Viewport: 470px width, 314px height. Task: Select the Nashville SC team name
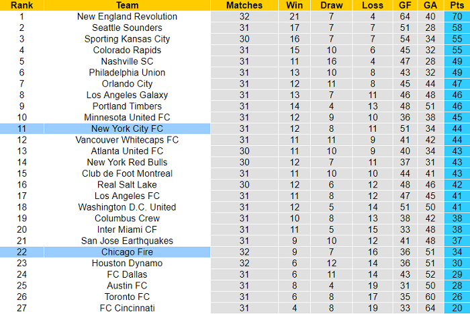127,61
